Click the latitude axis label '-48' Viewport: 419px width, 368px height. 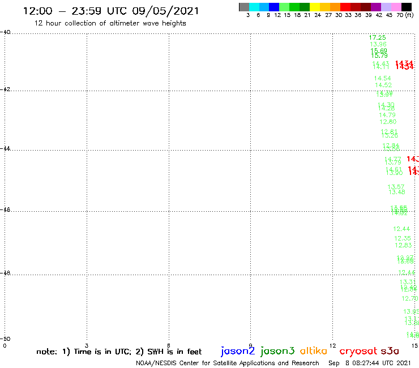click(x=5, y=273)
